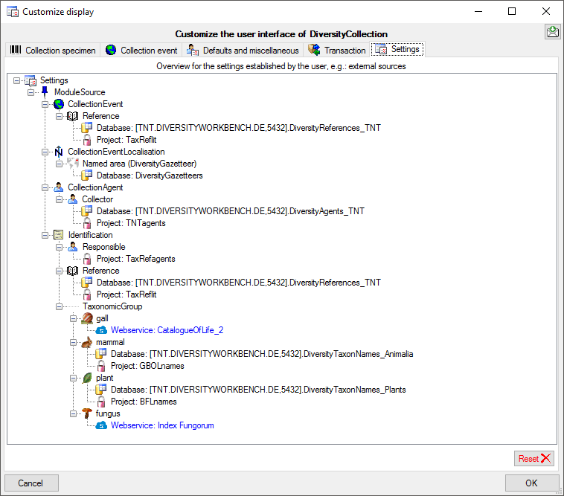Click database icon for DiversityTaxonNames_Plants

[x=100, y=389]
